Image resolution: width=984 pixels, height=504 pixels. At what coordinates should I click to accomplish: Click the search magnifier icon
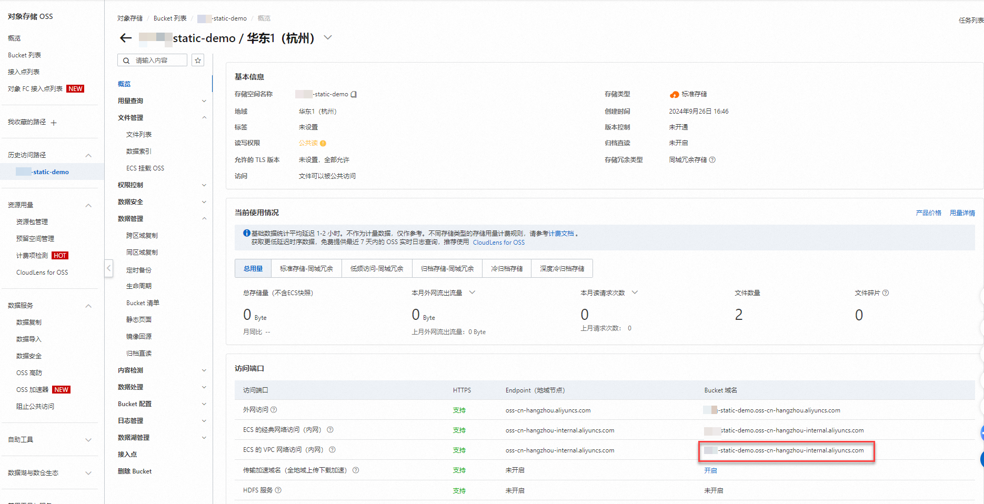pyautogui.click(x=126, y=61)
